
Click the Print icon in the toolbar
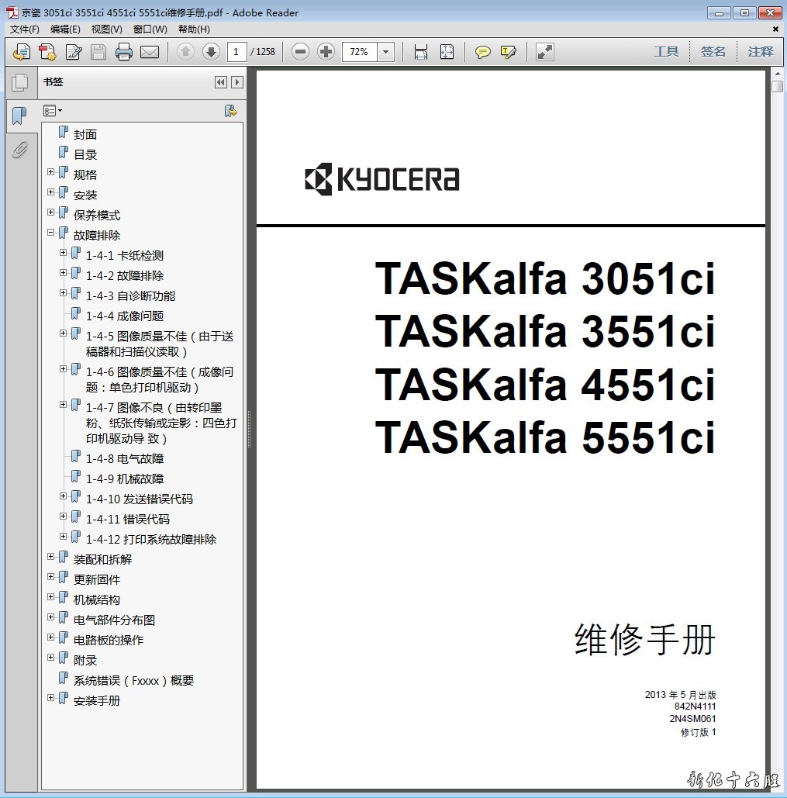[x=124, y=52]
